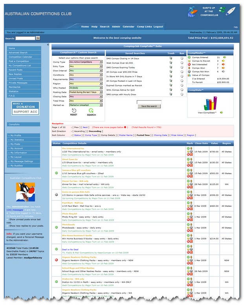Screen dimensions: 244x307
Task: Open the Comp Type dropdown
Action: pyautogui.click(x=86, y=62)
